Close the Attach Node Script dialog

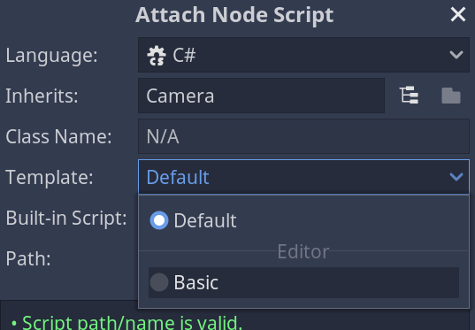click(457, 14)
